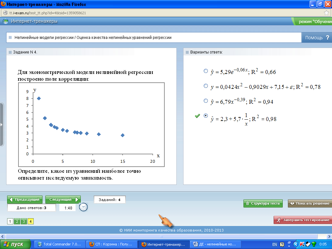Go to next question with Следующий
Image resolution: width=332 pixels, height=249 pixels.
(63, 199)
